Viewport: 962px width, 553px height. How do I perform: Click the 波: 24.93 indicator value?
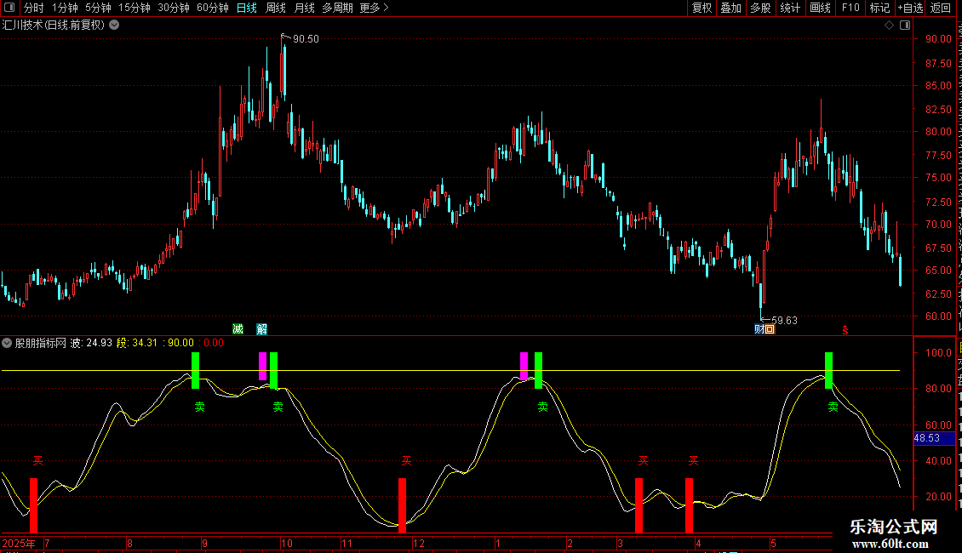click(91, 343)
